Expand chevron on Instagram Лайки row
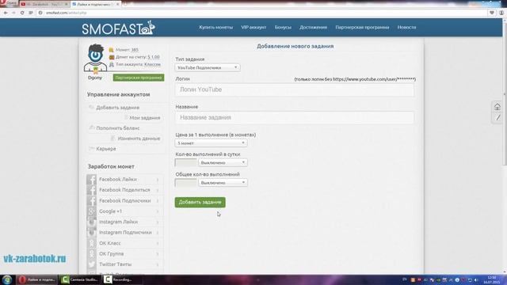The width and height of the screenshot is (507, 285). pyautogui.click(x=158, y=222)
